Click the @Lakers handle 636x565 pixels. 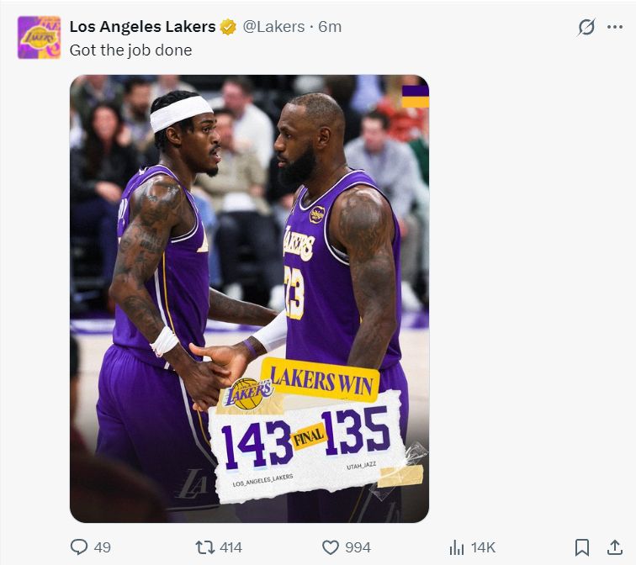click(x=273, y=27)
